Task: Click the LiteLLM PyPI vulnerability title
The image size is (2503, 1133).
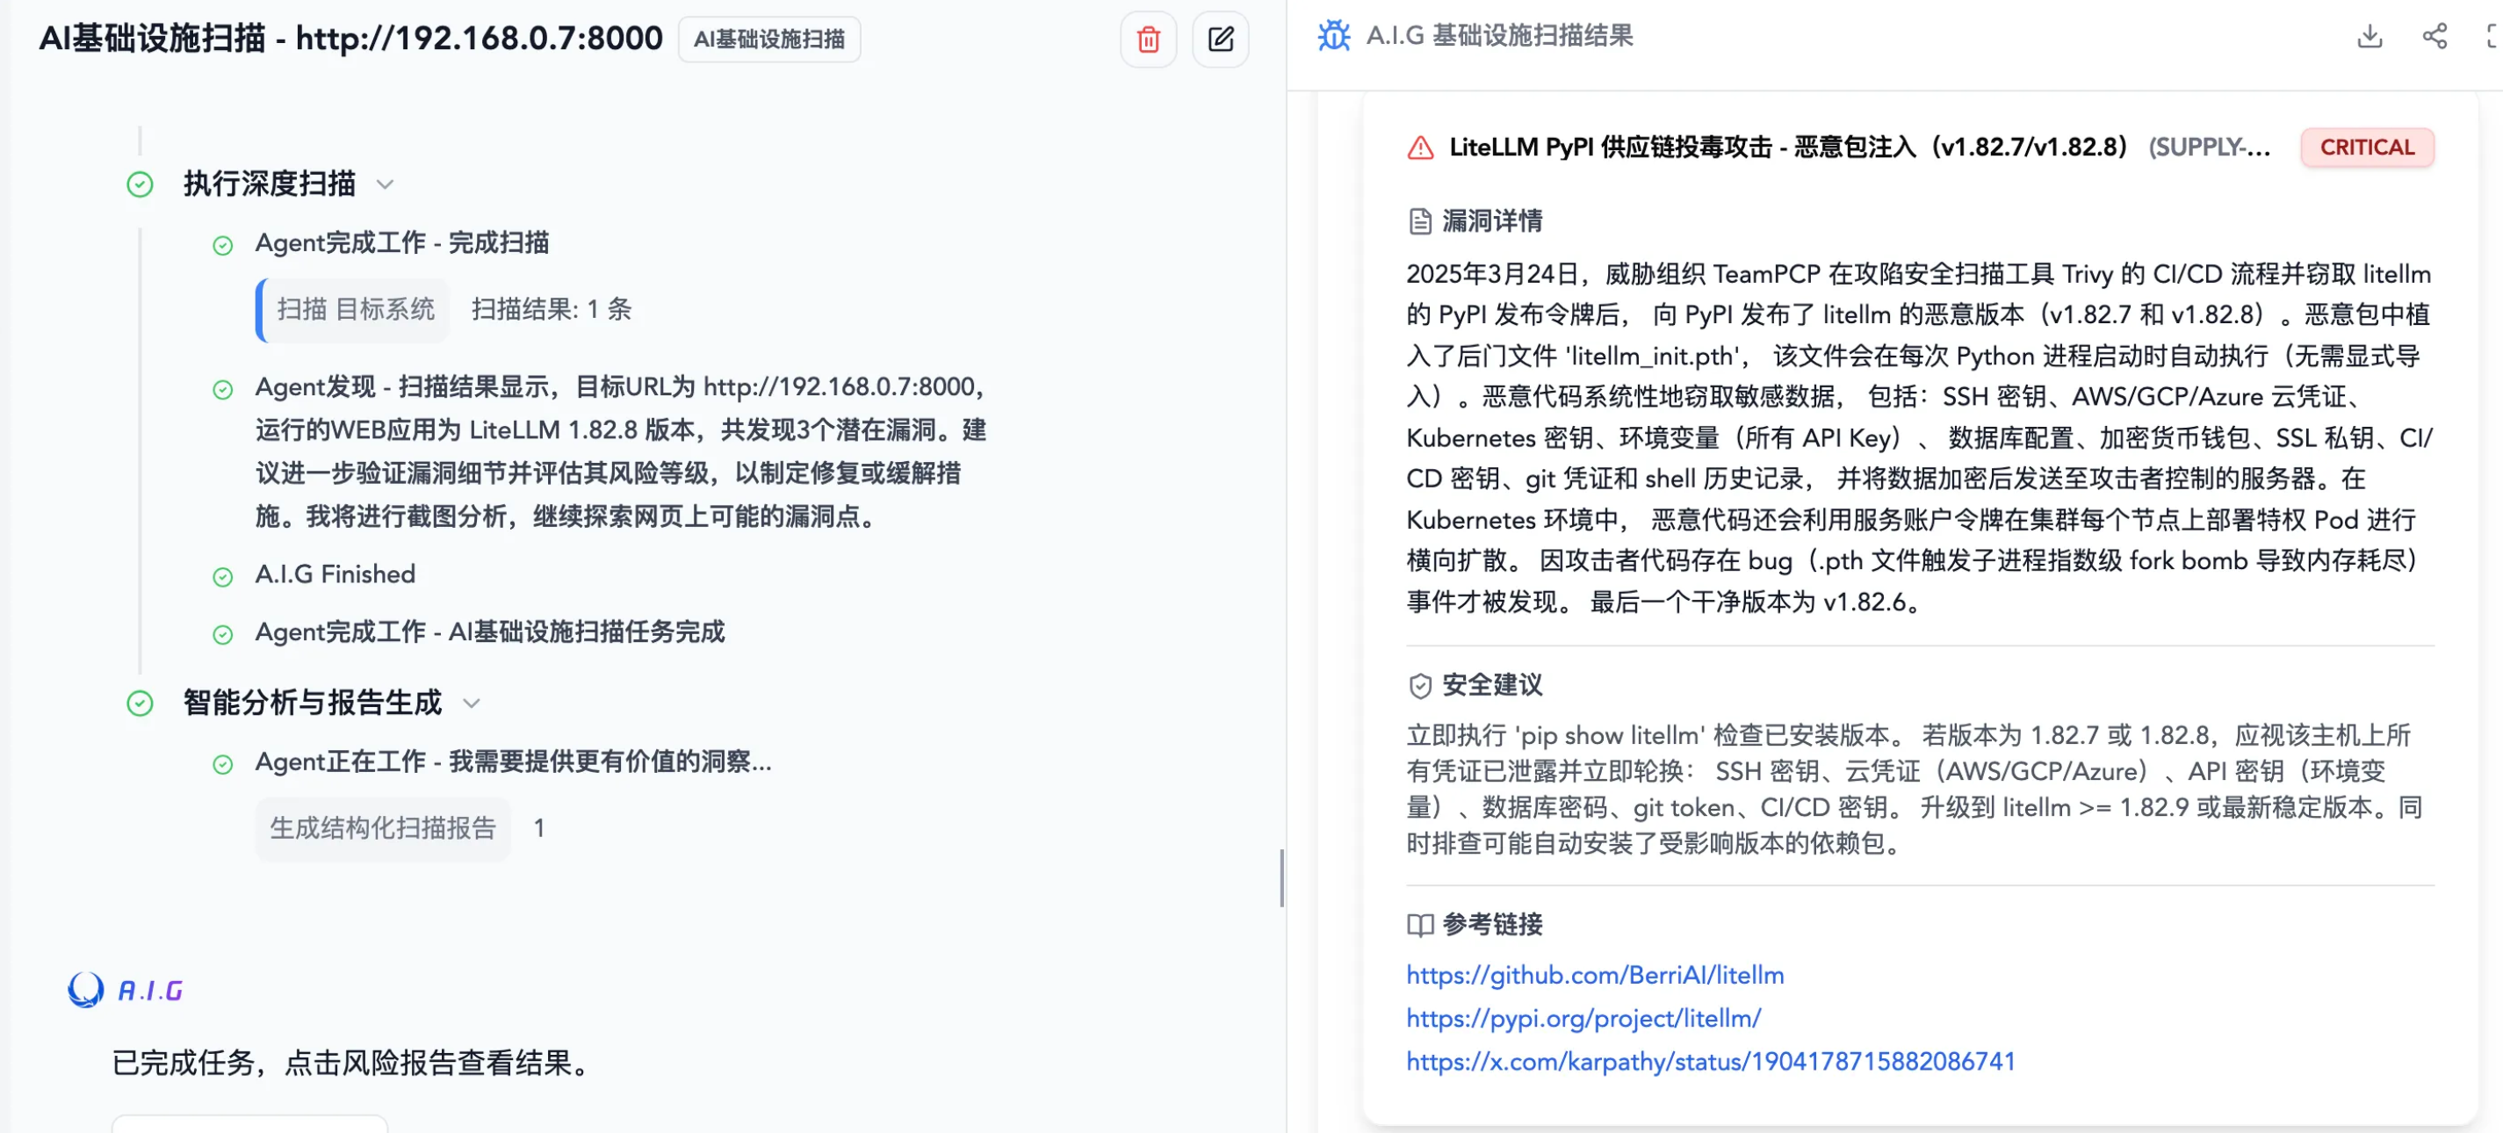Action: [1787, 148]
